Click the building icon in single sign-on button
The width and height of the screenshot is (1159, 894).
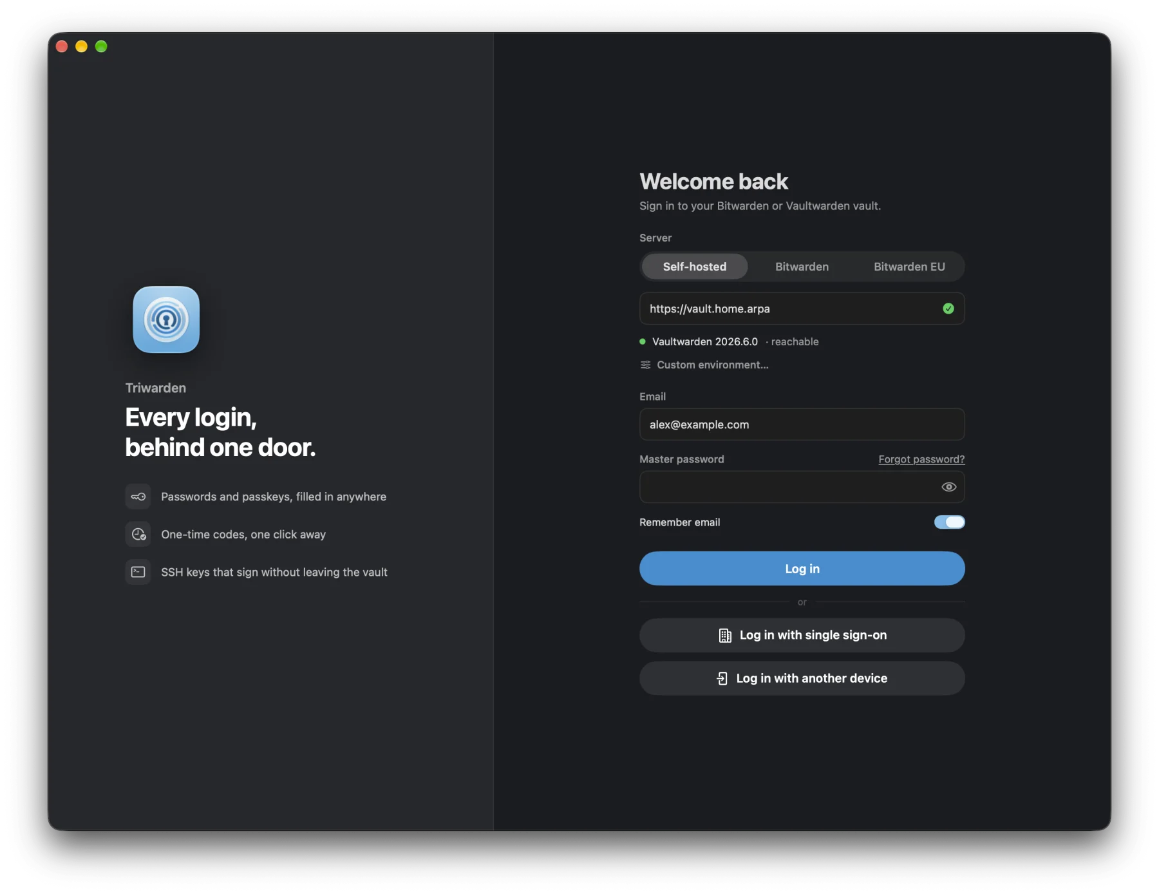(725, 635)
